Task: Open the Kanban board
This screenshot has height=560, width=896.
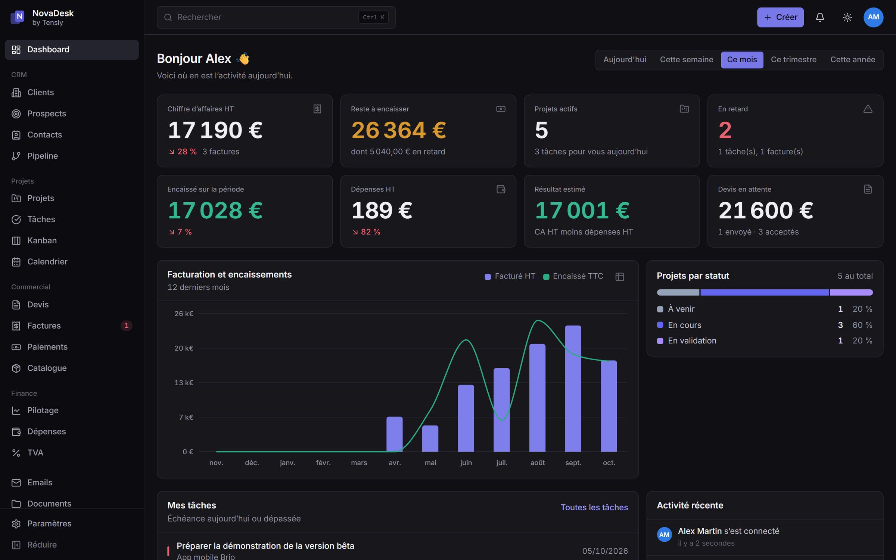Action: 72,240
